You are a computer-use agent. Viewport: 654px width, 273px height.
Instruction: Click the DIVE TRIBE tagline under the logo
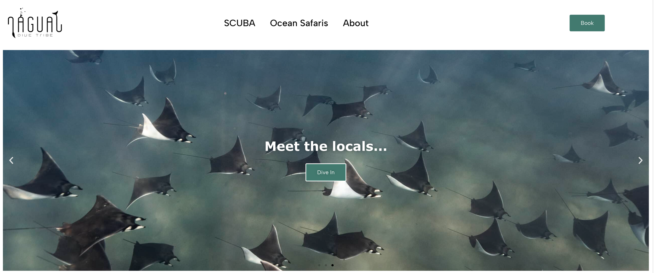(x=35, y=35)
